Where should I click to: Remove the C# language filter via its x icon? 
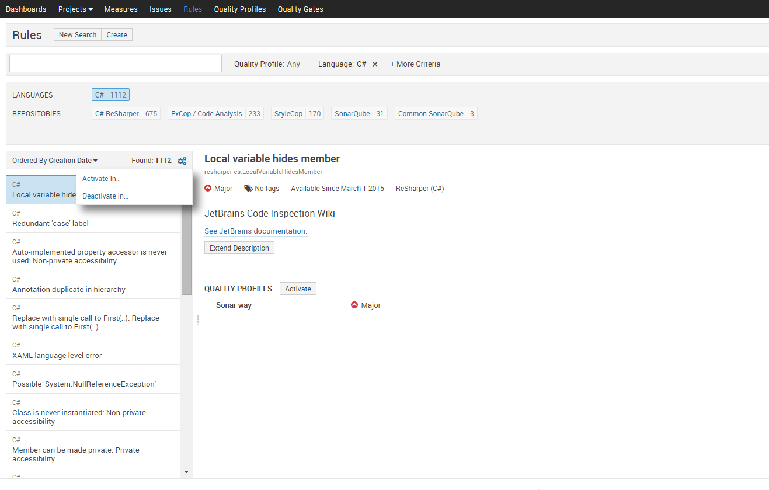tap(374, 64)
